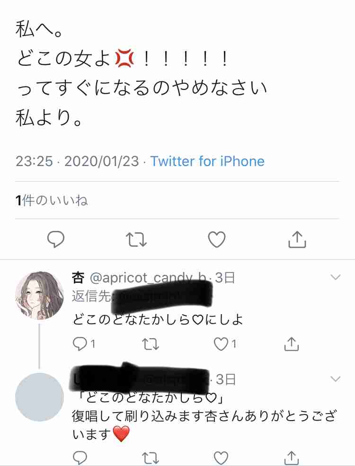Retweet 杏's reply

(151, 344)
